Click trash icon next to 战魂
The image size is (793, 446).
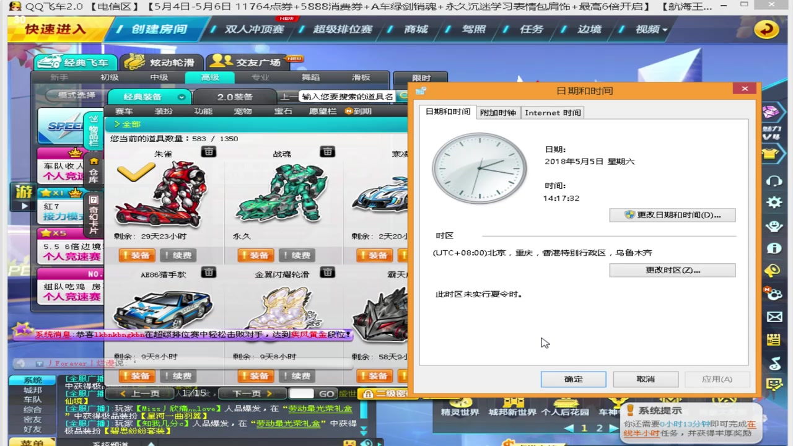(x=327, y=152)
